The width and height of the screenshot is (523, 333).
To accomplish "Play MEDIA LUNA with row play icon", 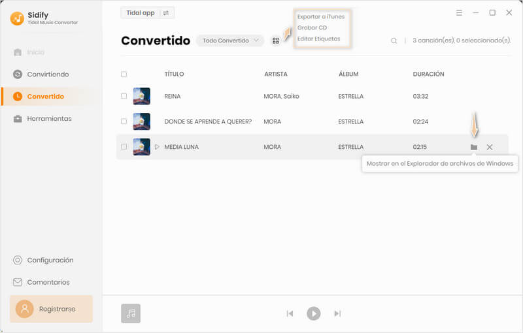I will [157, 147].
